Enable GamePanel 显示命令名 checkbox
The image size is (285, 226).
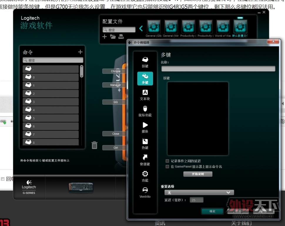(167, 167)
